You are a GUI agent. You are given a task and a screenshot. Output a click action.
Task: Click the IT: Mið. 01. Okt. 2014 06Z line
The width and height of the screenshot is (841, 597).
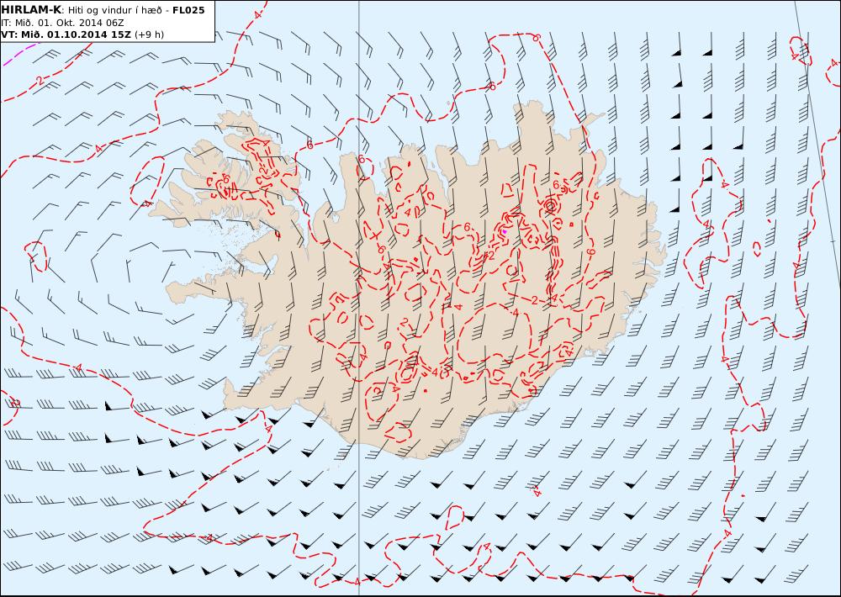click(62, 23)
